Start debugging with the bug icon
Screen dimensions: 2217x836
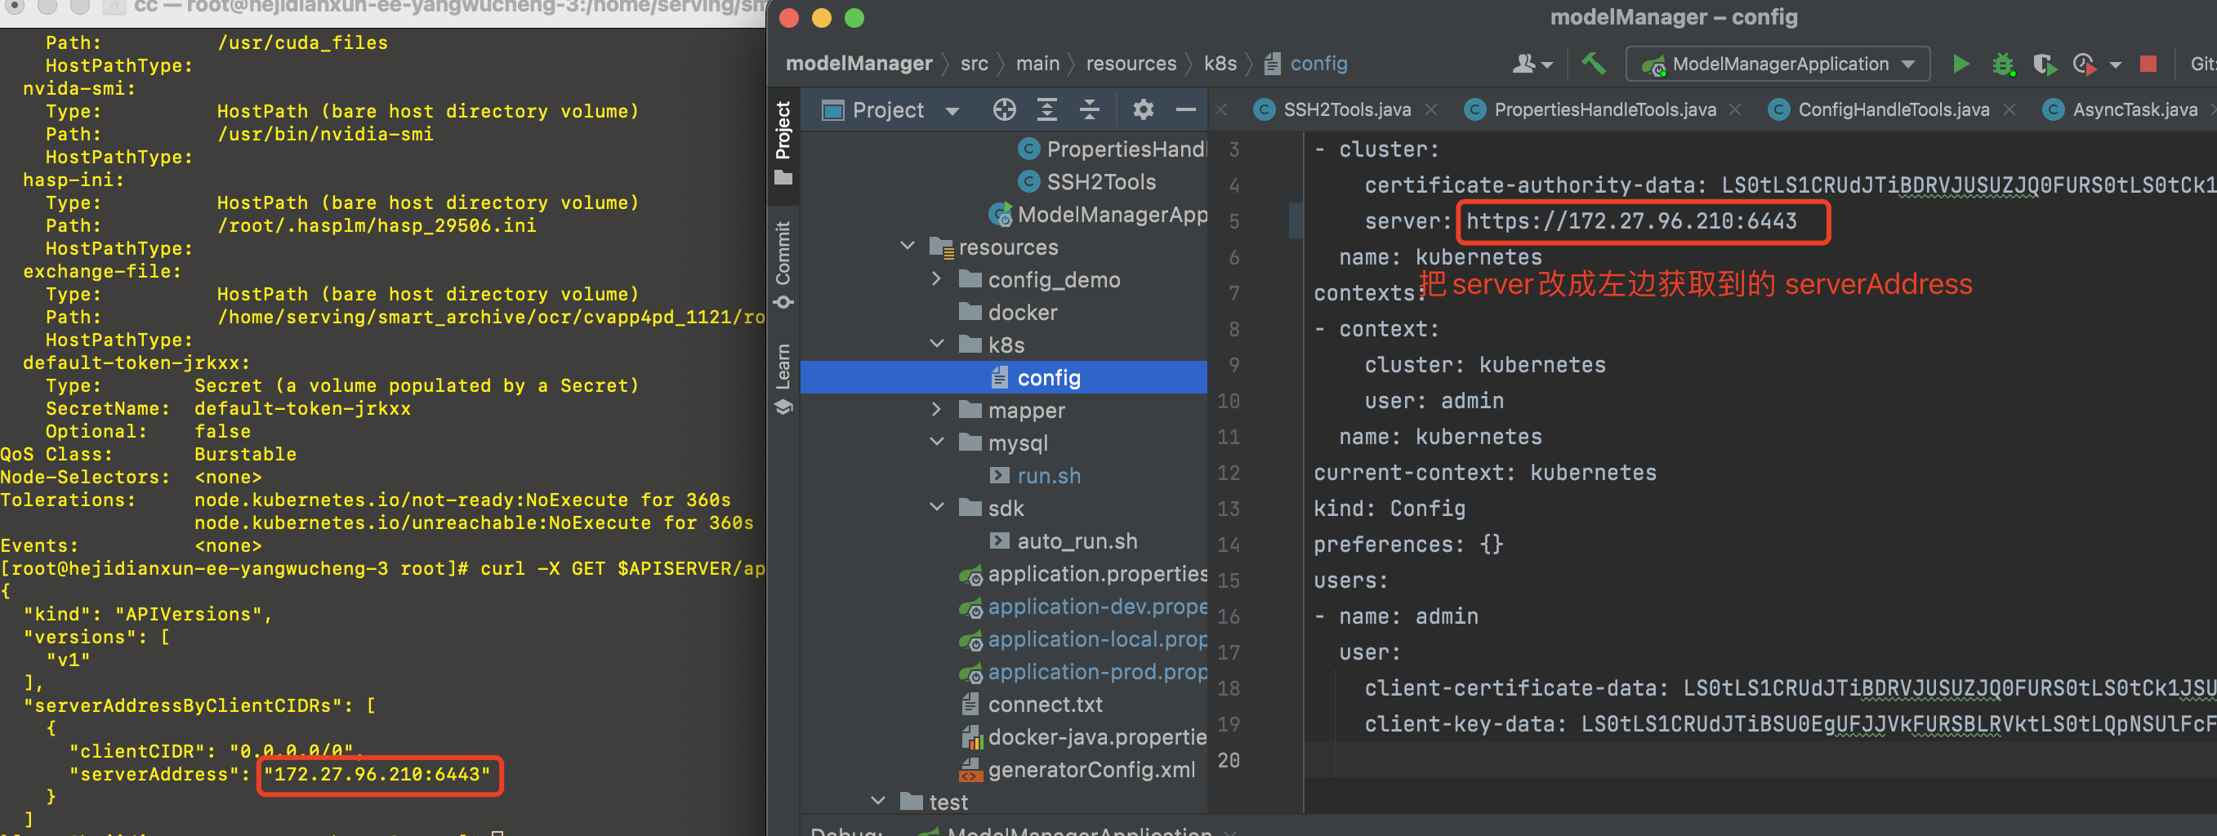(x=2003, y=64)
